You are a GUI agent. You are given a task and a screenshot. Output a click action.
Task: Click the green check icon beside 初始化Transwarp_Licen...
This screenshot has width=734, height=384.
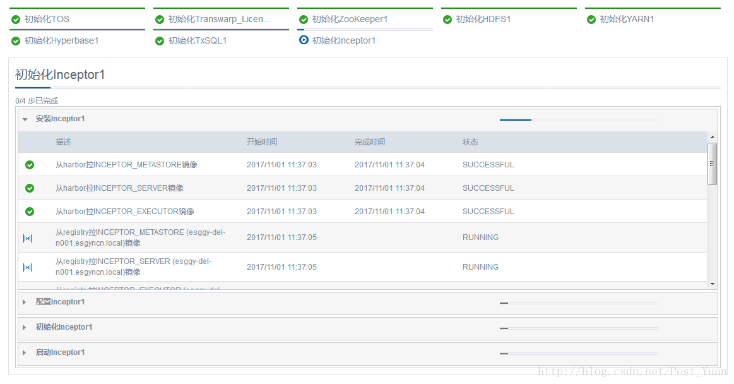pos(160,19)
